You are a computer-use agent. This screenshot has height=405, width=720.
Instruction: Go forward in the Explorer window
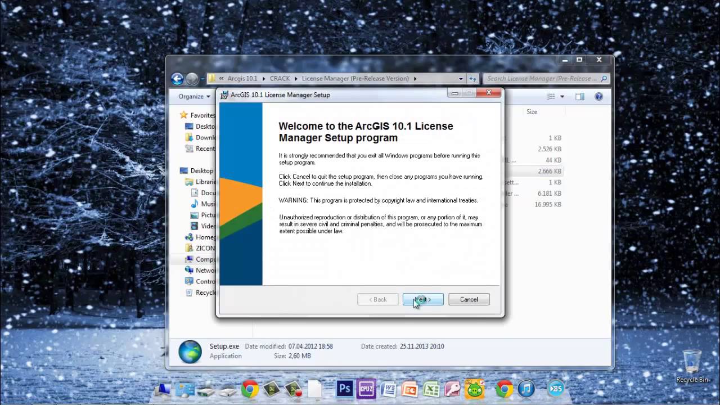point(192,79)
